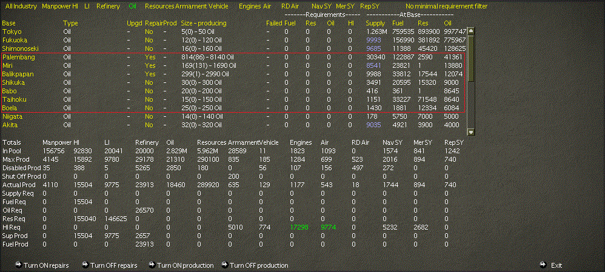This screenshot has height=272, width=605.
Task: Open the Miri base
Action: coord(8,65)
